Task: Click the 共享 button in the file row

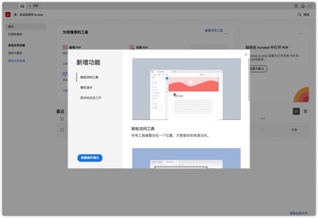Action: point(294,130)
